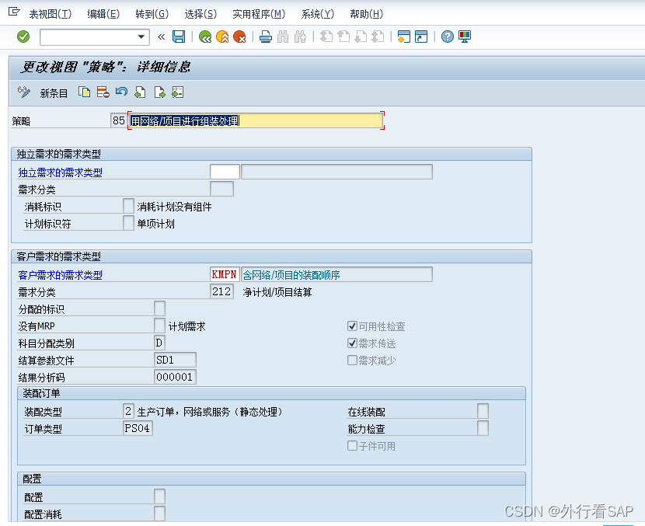This screenshot has height=526, width=645.
Task: Click the SAP menu icon at top left
Action: click(14, 12)
